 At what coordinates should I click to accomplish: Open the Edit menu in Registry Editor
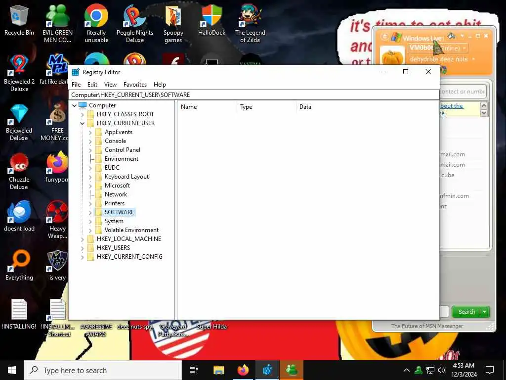coord(92,84)
